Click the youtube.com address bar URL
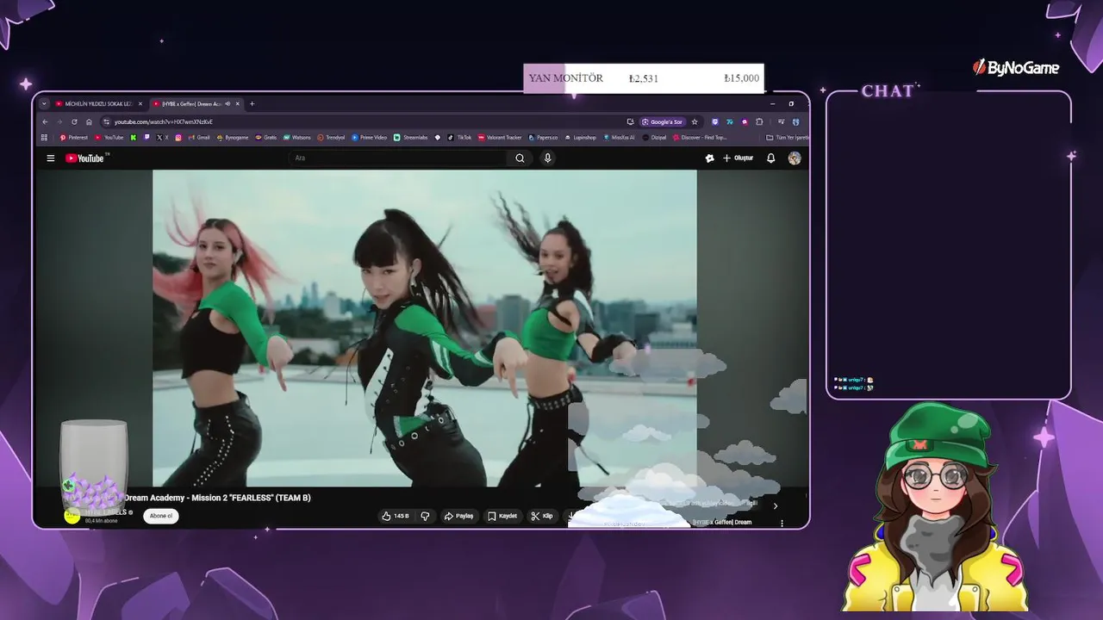Viewport: 1103px width, 620px height. [x=164, y=122]
